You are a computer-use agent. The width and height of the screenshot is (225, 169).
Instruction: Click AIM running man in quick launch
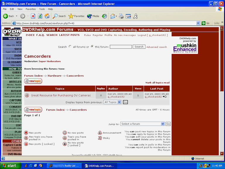click(26, 166)
